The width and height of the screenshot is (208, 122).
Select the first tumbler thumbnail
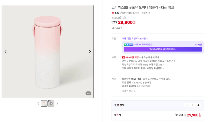coord(44,104)
